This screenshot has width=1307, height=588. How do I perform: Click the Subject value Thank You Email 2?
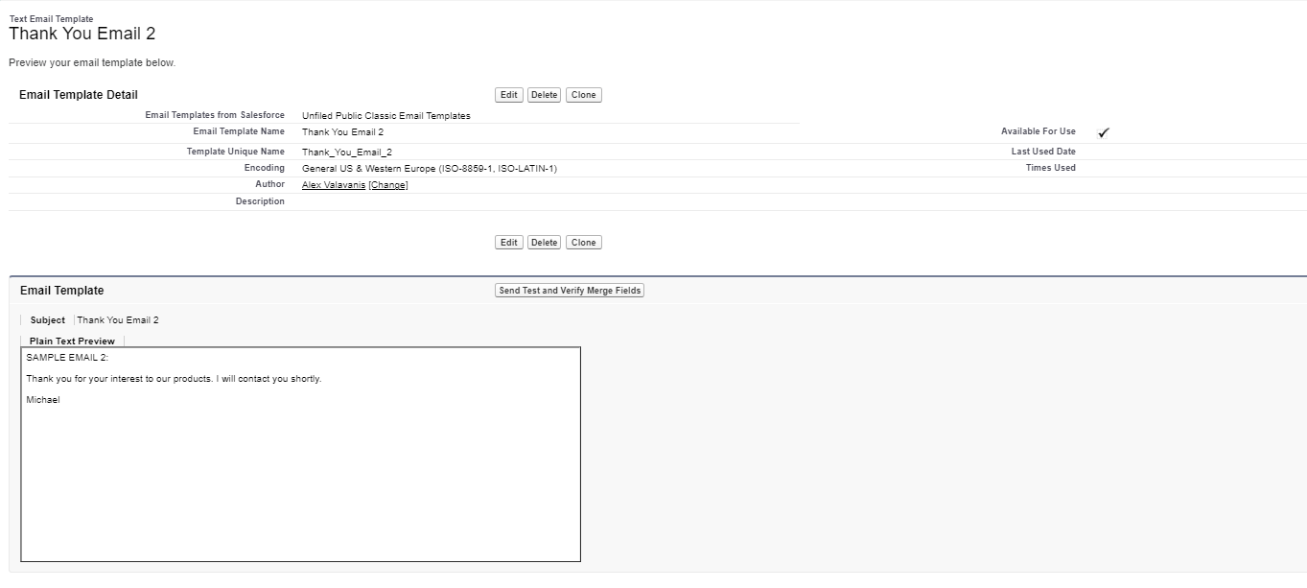(118, 320)
